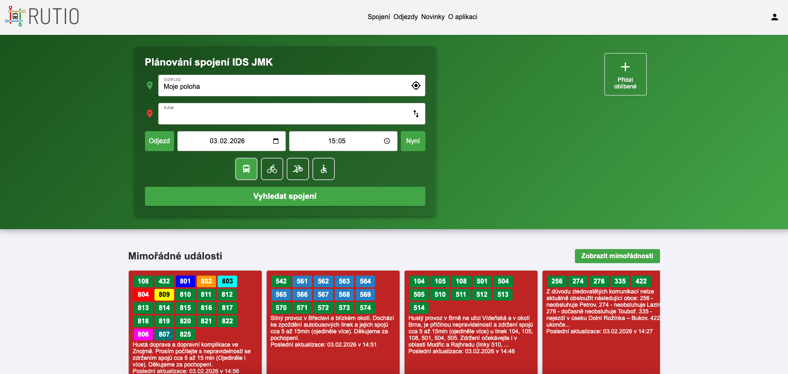Open the user account icon
The height and width of the screenshot is (374, 788).
pyautogui.click(x=774, y=17)
